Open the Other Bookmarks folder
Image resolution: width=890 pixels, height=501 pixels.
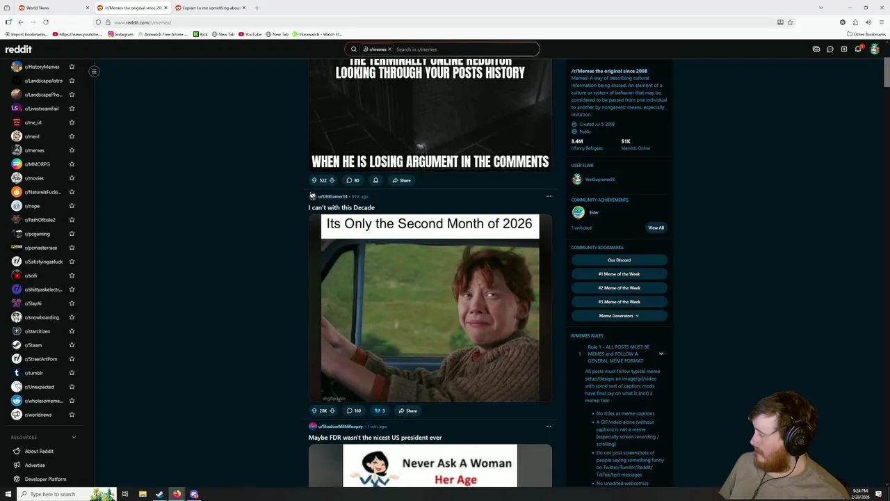click(x=866, y=34)
